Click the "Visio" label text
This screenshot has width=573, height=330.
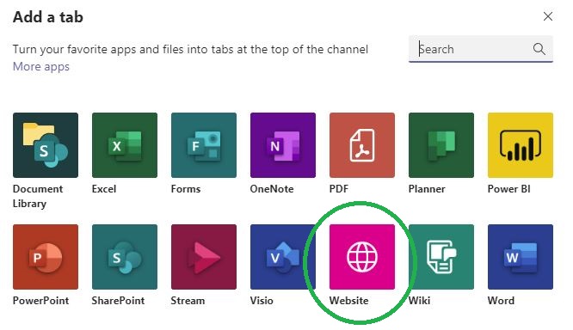262,301
